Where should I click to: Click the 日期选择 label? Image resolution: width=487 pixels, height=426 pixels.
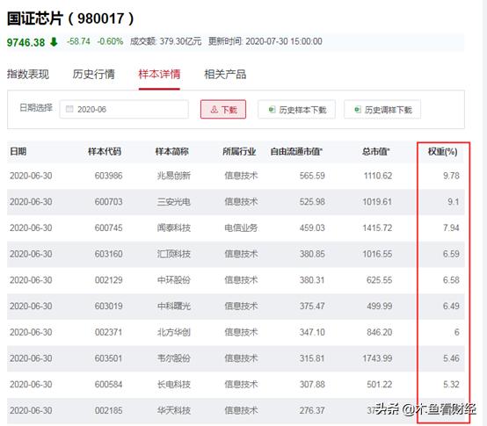pyautogui.click(x=36, y=108)
